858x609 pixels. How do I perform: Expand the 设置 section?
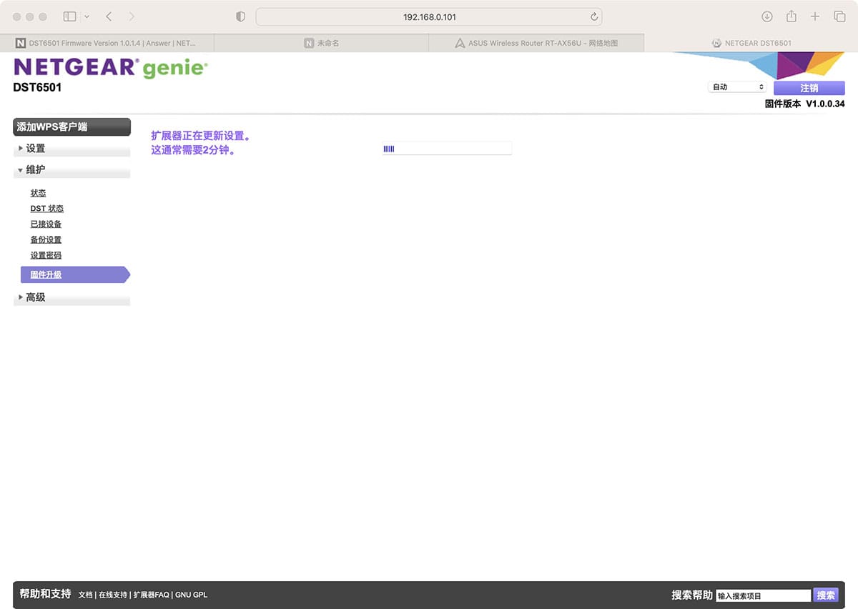(72, 149)
